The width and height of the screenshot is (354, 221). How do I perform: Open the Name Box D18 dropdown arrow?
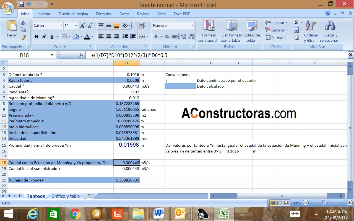pyautogui.click(x=52, y=55)
